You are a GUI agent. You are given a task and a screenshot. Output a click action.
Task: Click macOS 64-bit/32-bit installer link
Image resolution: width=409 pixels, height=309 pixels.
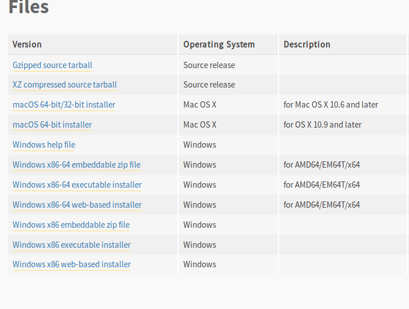tap(64, 105)
